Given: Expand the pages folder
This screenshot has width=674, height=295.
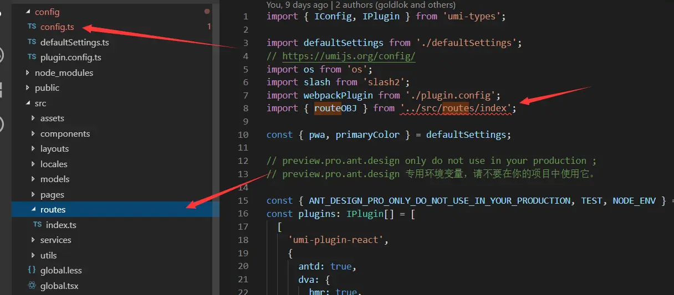Looking at the screenshot, I should (x=34, y=194).
